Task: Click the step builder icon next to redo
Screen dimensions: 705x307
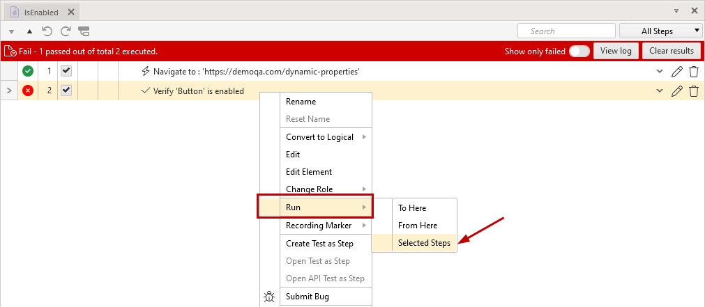Action: point(84,31)
